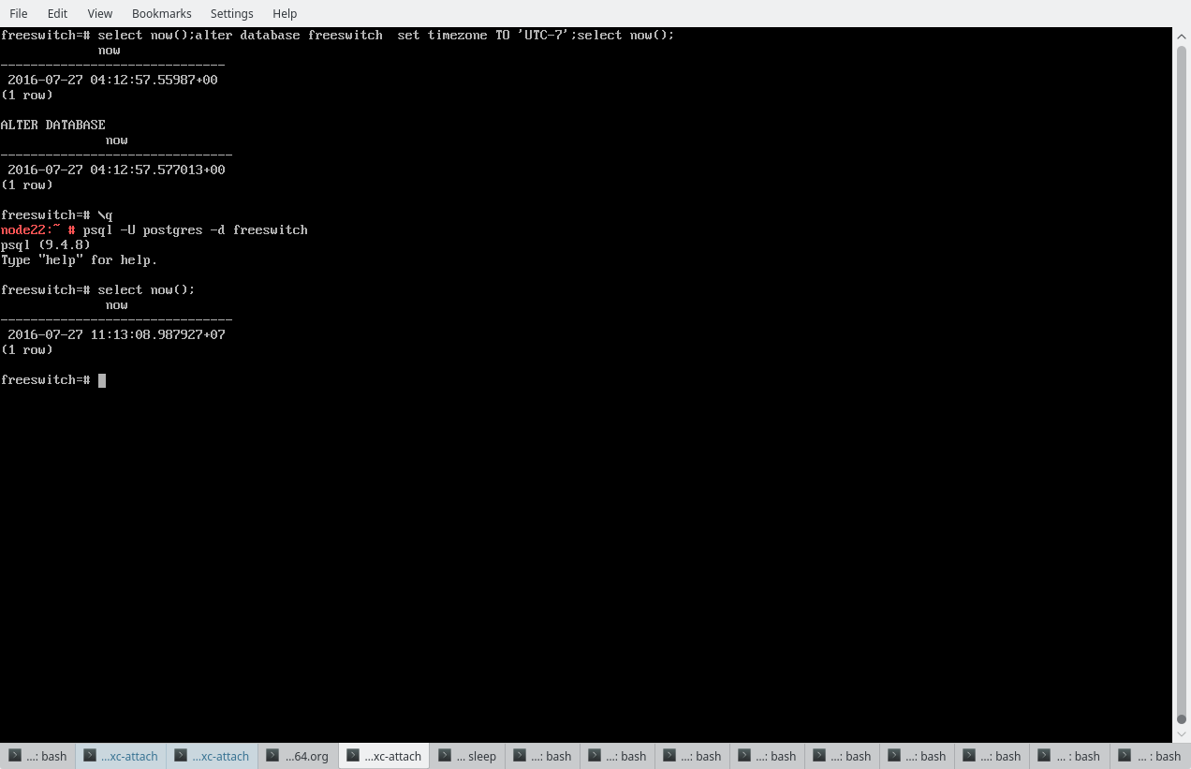Open the File menu
The width and height of the screenshot is (1191, 769).
(x=18, y=13)
